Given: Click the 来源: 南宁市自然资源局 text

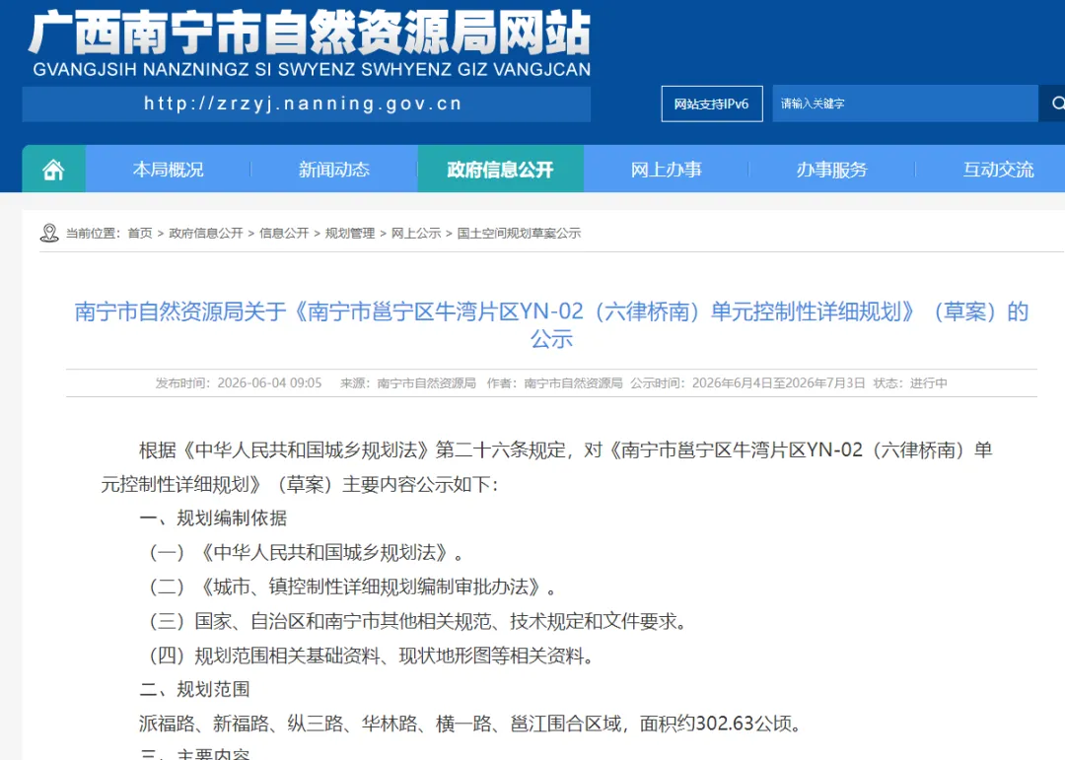Looking at the screenshot, I should click(x=407, y=383).
